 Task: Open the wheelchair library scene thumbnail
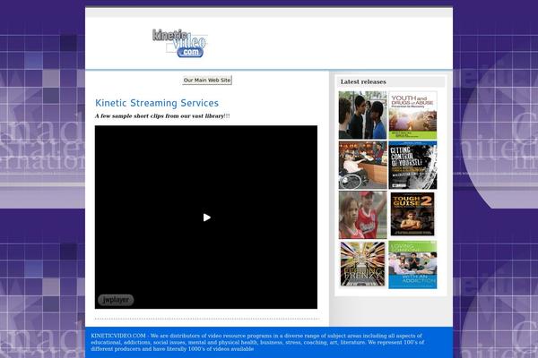tap(362, 165)
